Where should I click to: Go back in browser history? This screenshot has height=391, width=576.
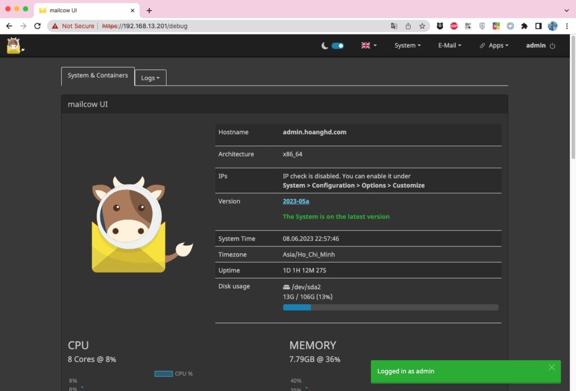pos(9,26)
